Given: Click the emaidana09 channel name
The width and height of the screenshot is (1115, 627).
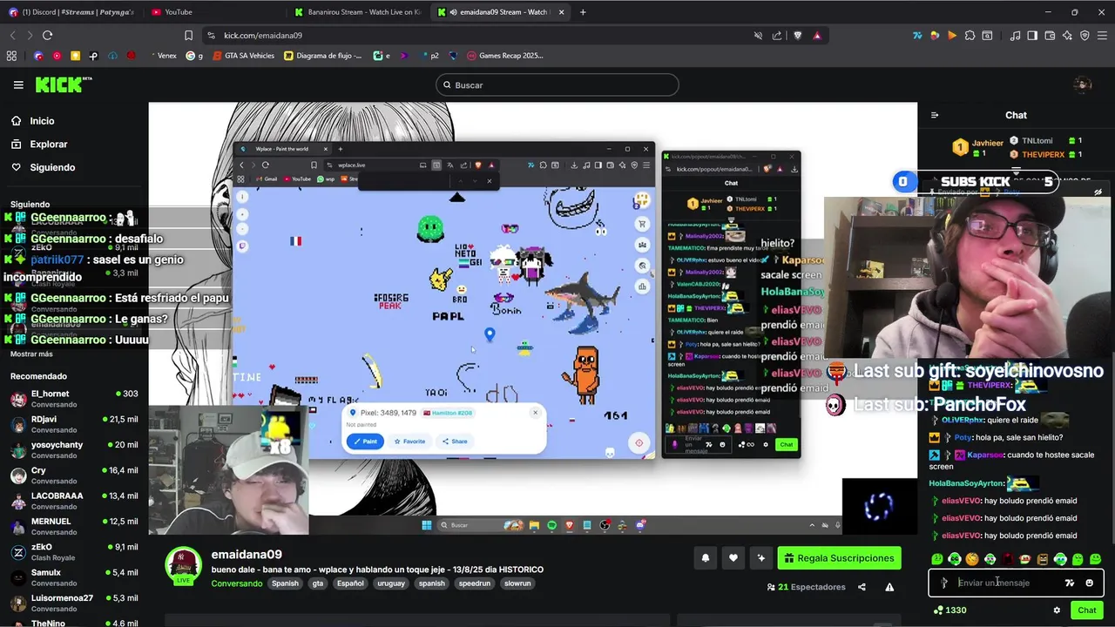Looking at the screenshot, I should coord(247,555).
